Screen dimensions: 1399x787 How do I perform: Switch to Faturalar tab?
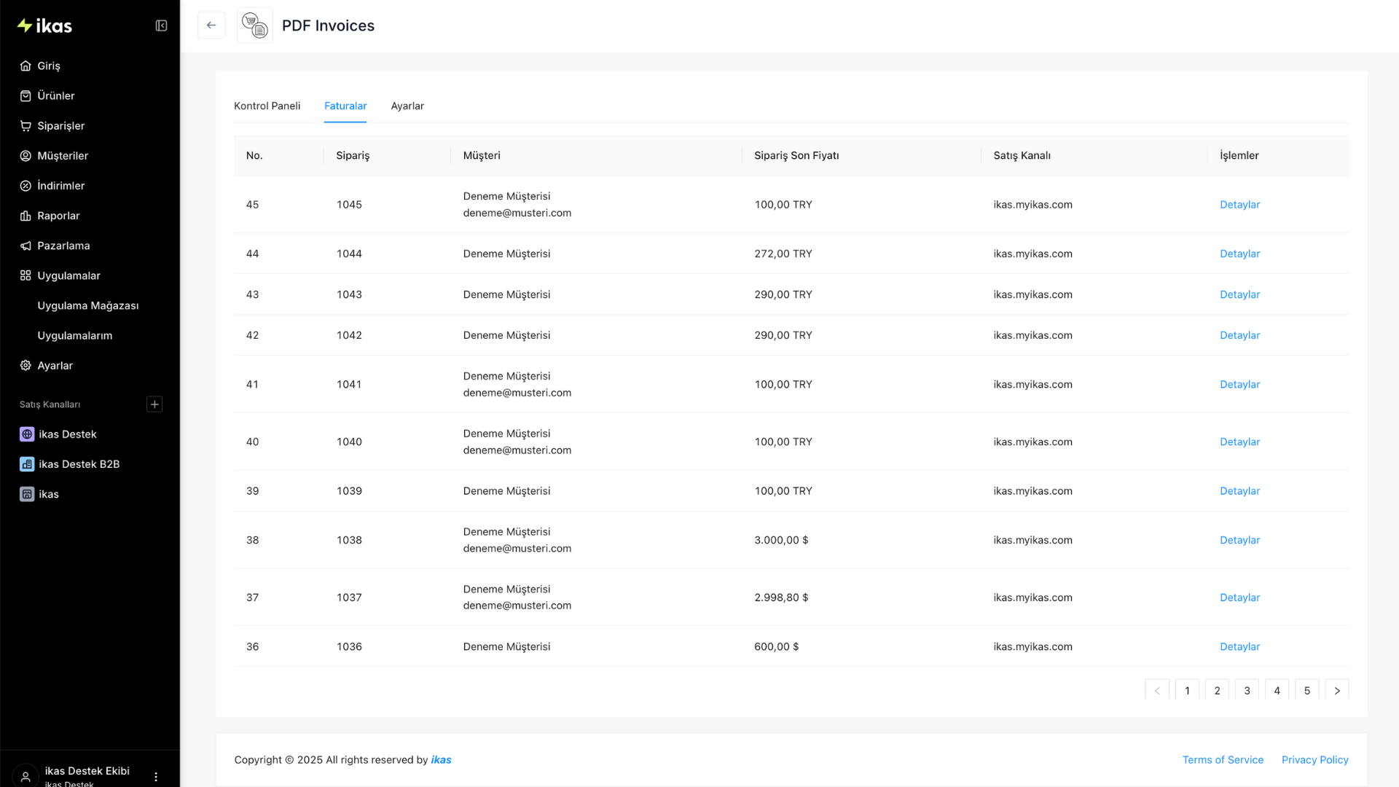pos(345,106)
